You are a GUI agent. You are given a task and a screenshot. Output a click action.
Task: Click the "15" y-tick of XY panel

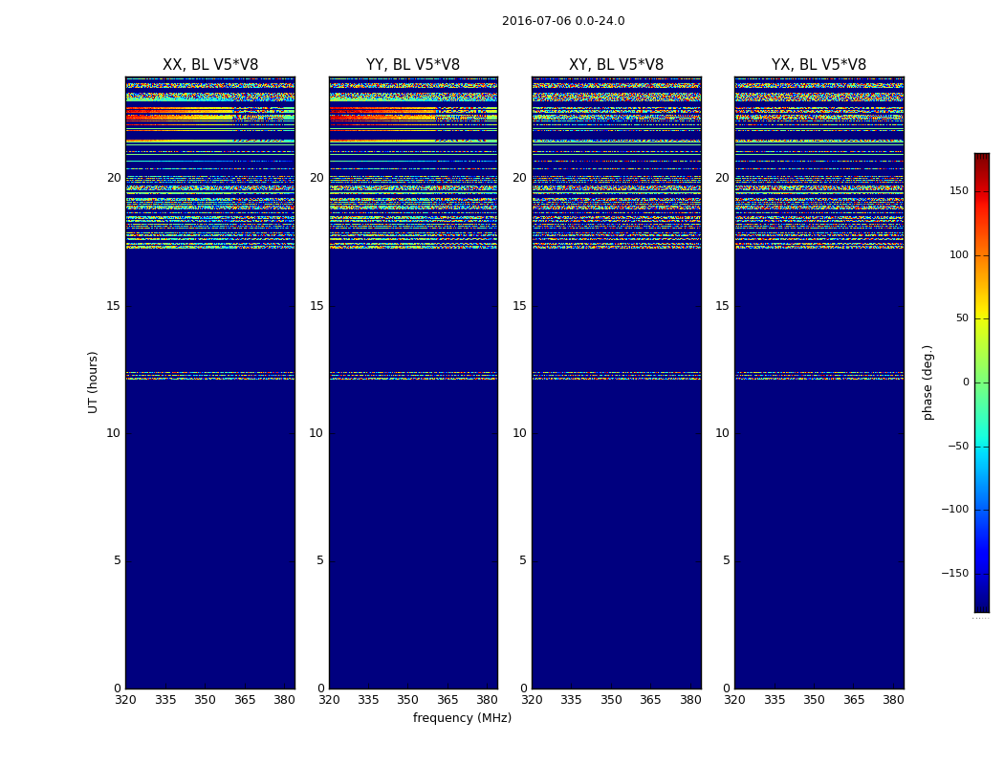[x=520, y=306]
